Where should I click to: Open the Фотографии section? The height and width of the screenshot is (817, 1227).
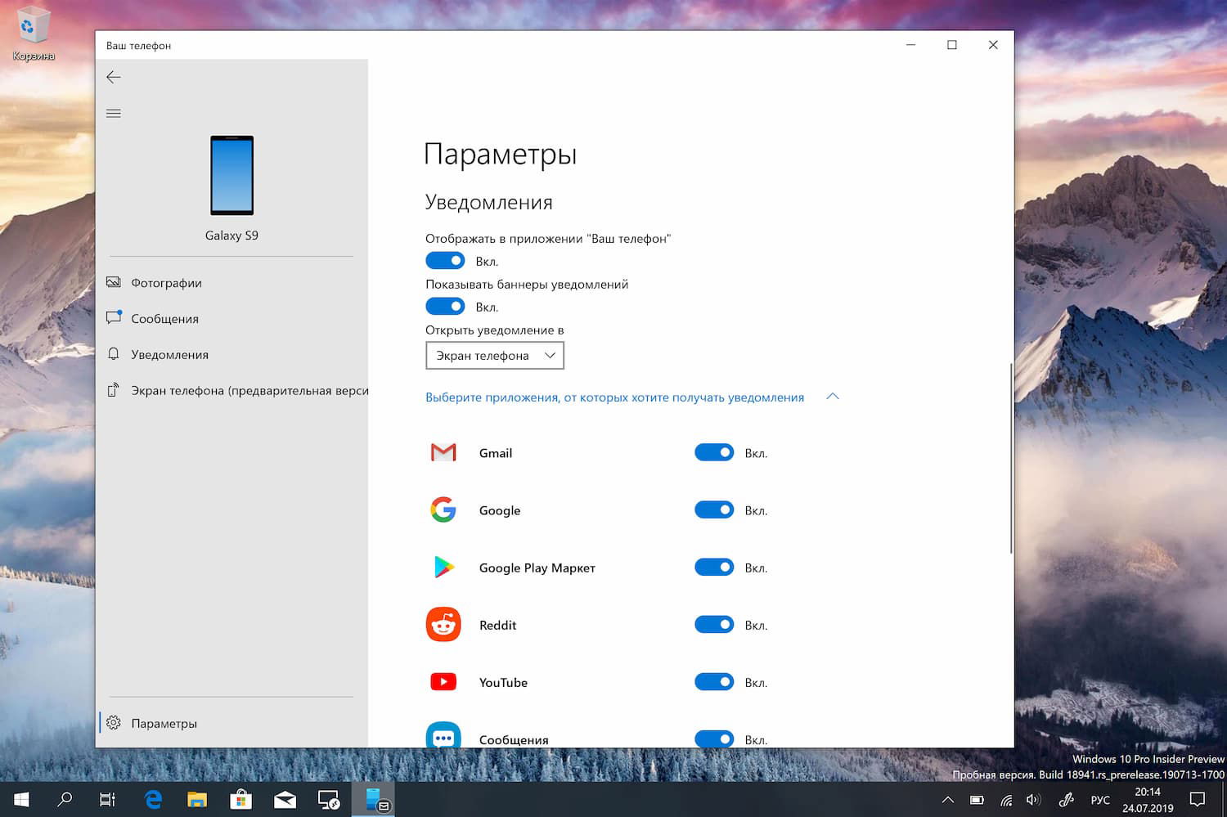pyautogui.click(x=231, y=283)
